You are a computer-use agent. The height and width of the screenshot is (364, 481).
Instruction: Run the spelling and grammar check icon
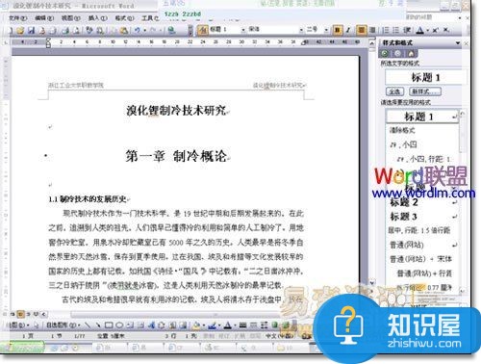coord(89,31)
